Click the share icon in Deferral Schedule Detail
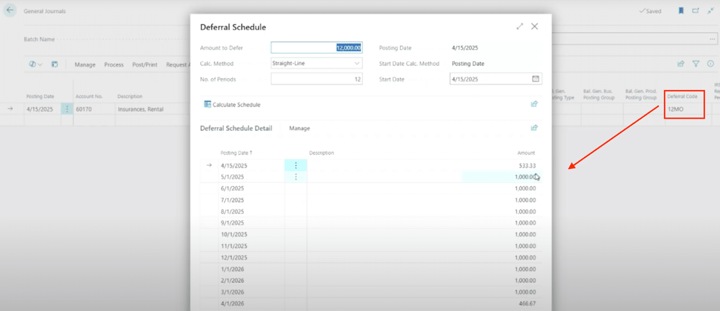720x311 pixels. (x=534, y=128)
